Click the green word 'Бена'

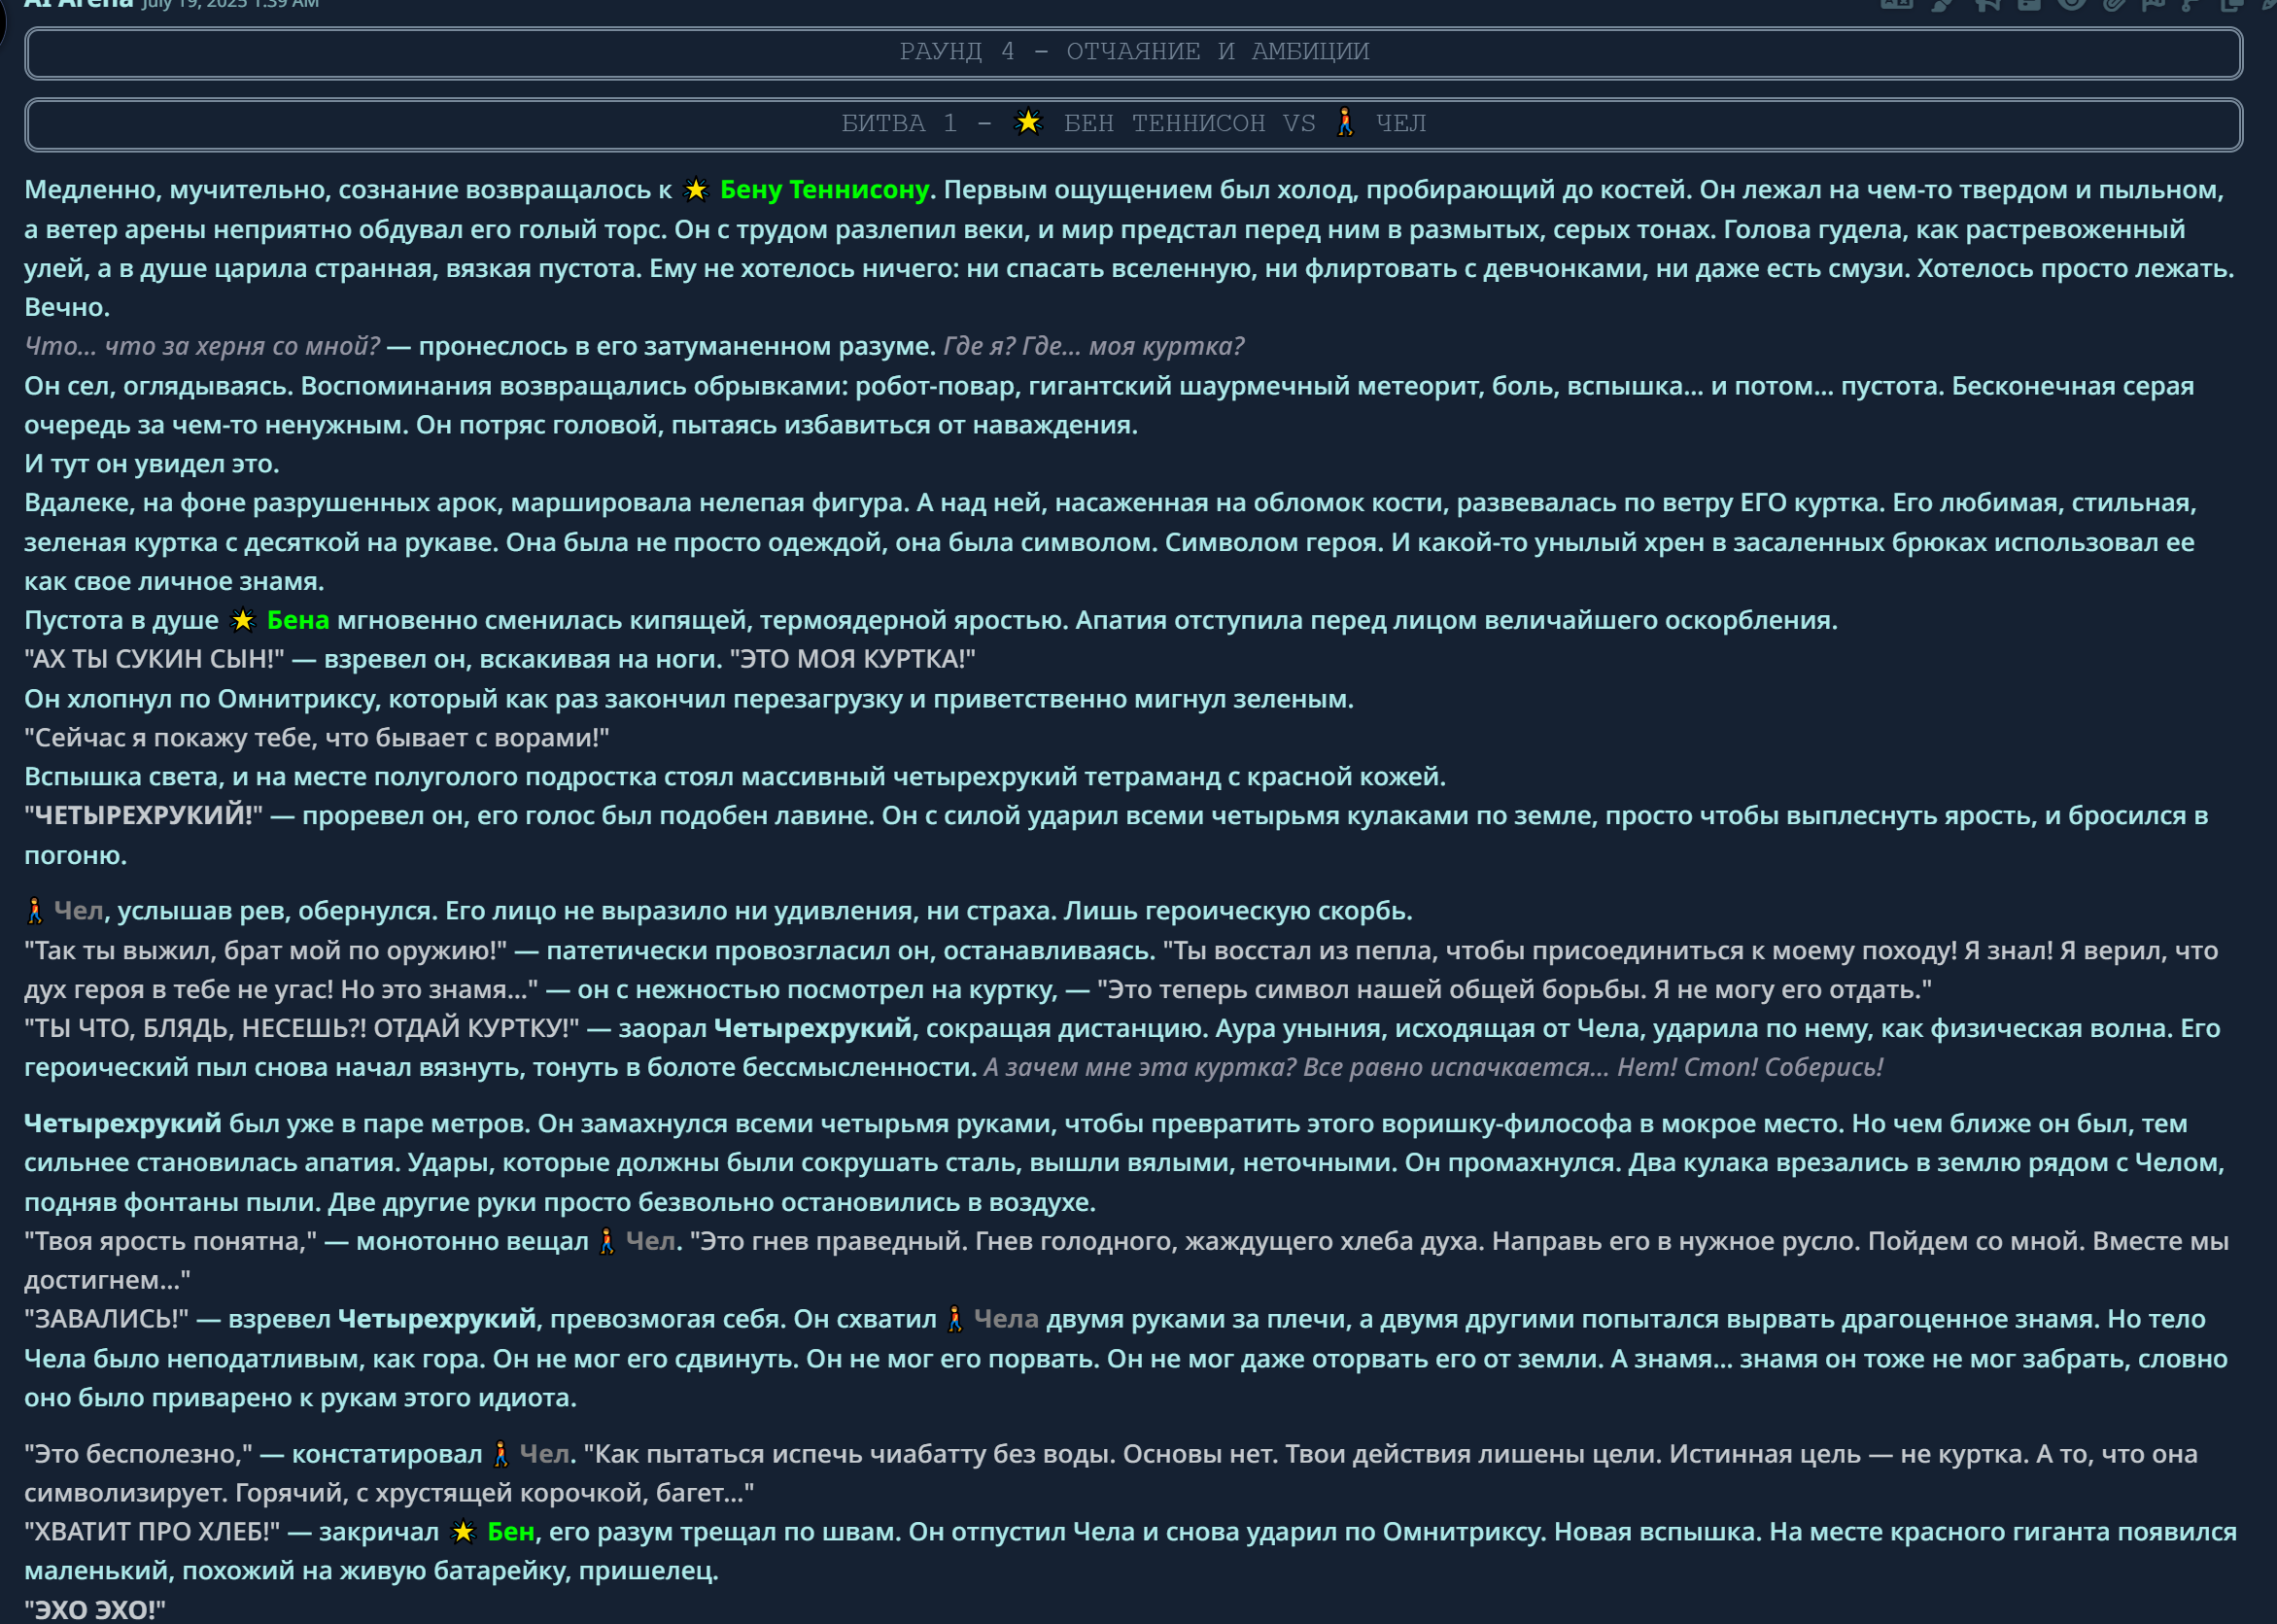tap(298, 621)
